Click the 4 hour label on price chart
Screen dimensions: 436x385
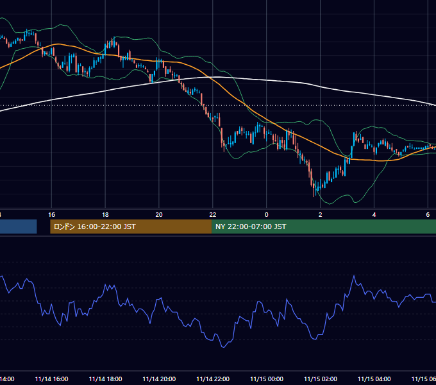coord(374,215)
